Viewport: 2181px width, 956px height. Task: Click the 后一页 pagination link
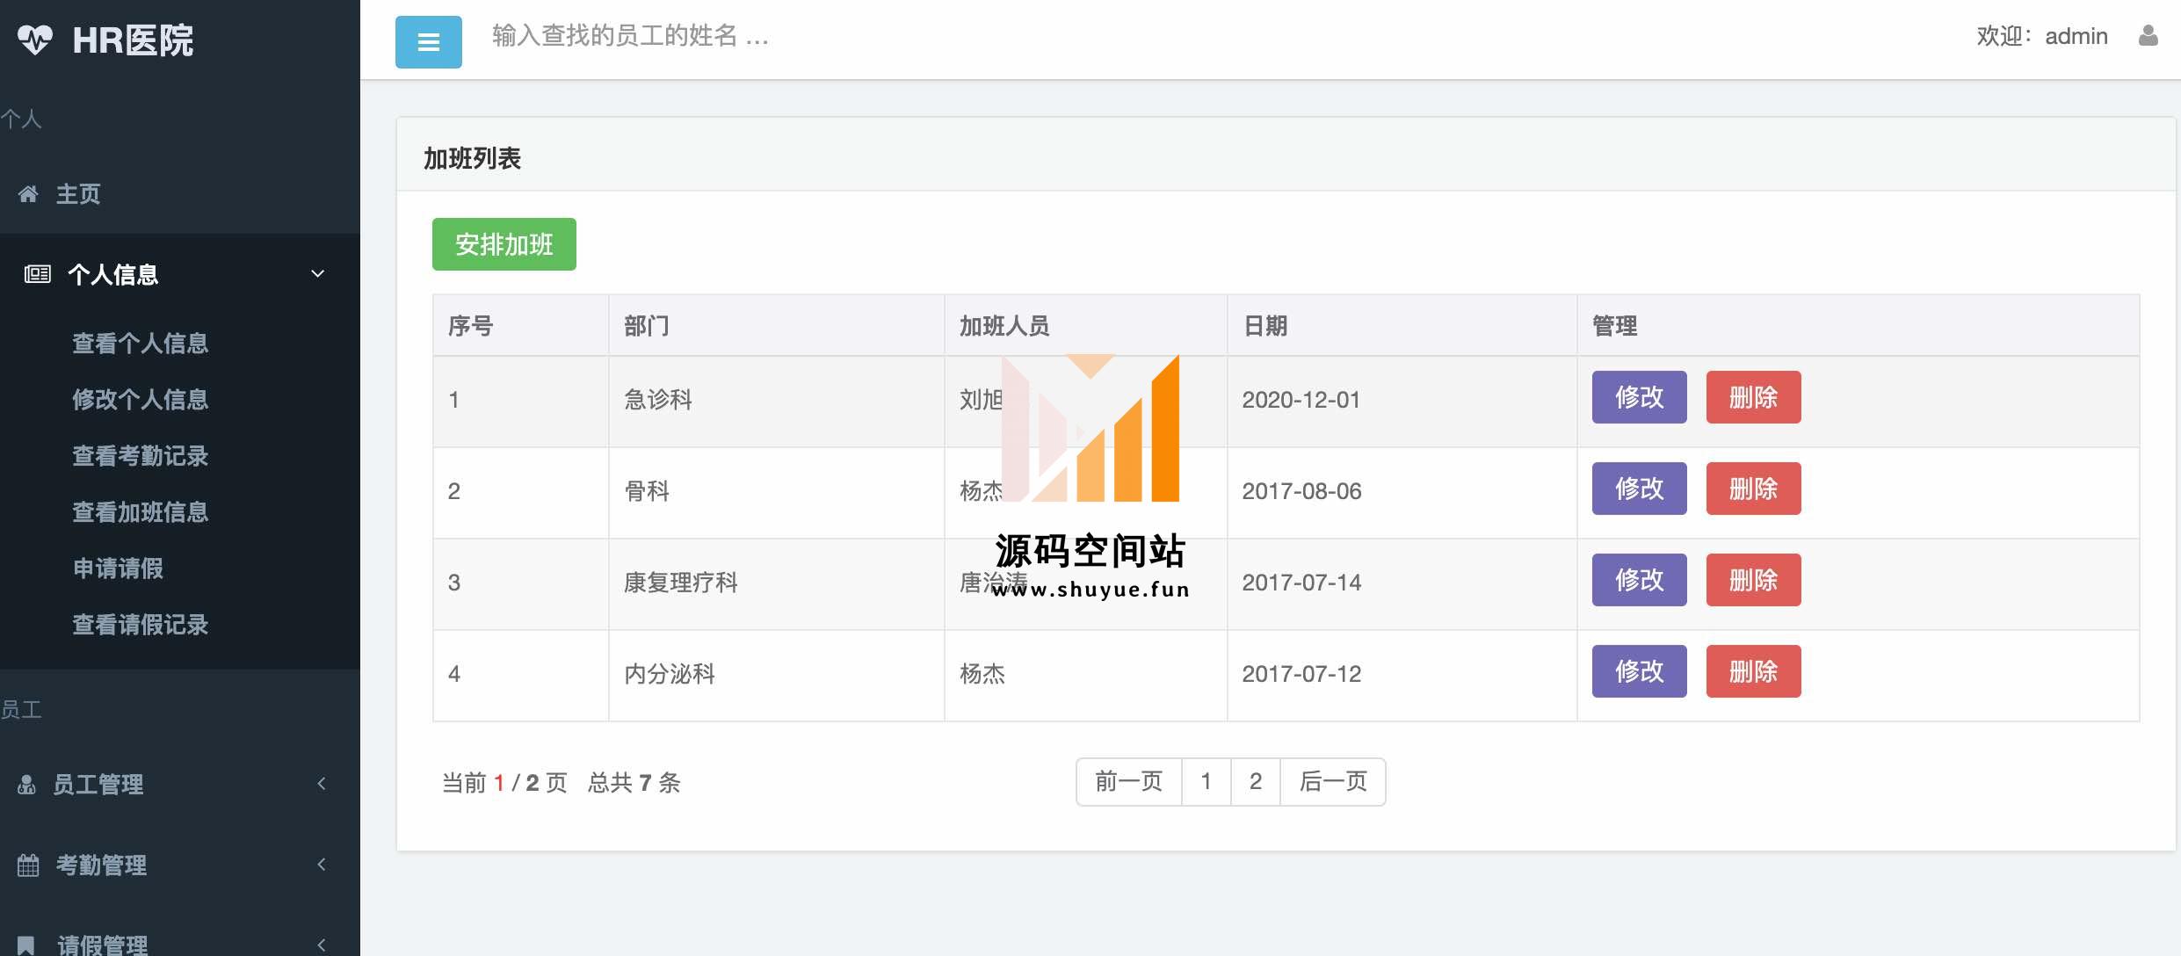pos(1332,781)
